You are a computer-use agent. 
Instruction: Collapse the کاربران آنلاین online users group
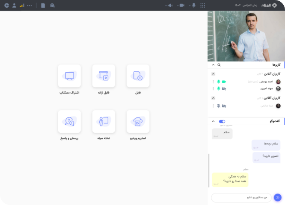213,74
